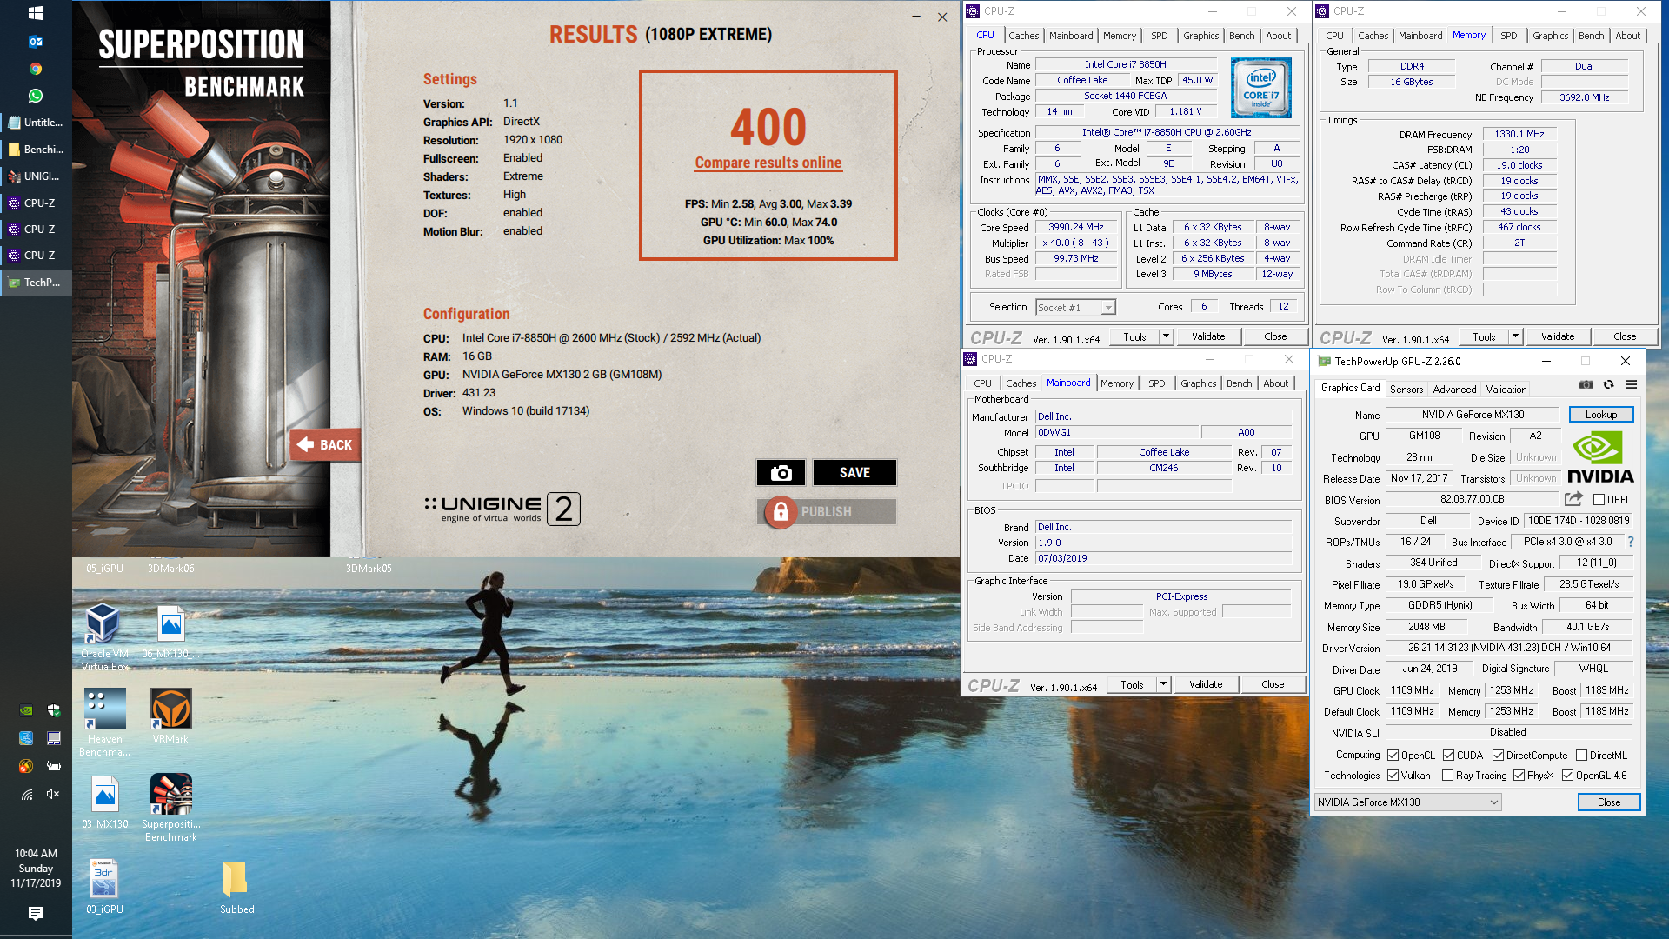Save the Superposition benchmark result
The height and width of the screenshot is (939, 1669).
point(854,472)
